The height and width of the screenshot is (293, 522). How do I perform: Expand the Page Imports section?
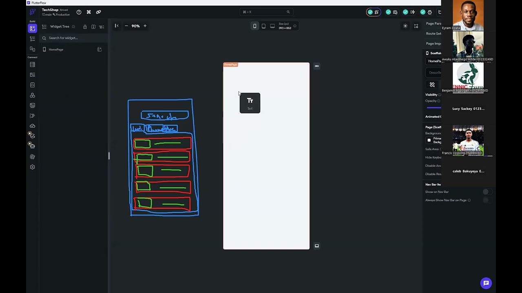pyautogui.click(x=434, y=44)
